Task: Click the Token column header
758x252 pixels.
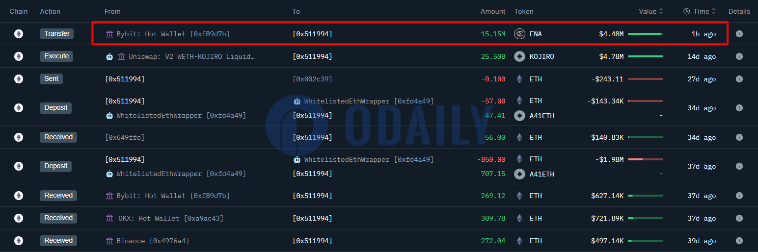Action: 524,11
